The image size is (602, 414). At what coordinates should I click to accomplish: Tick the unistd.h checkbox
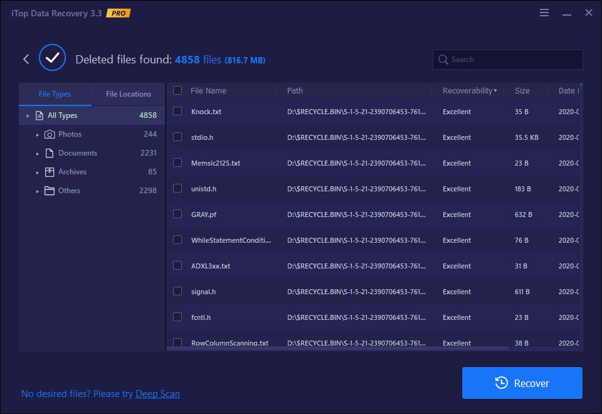[x=177, y=188]
